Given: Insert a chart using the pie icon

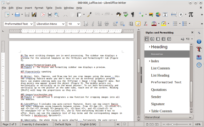Looking at the screenshot, I should tap(158, 15).
